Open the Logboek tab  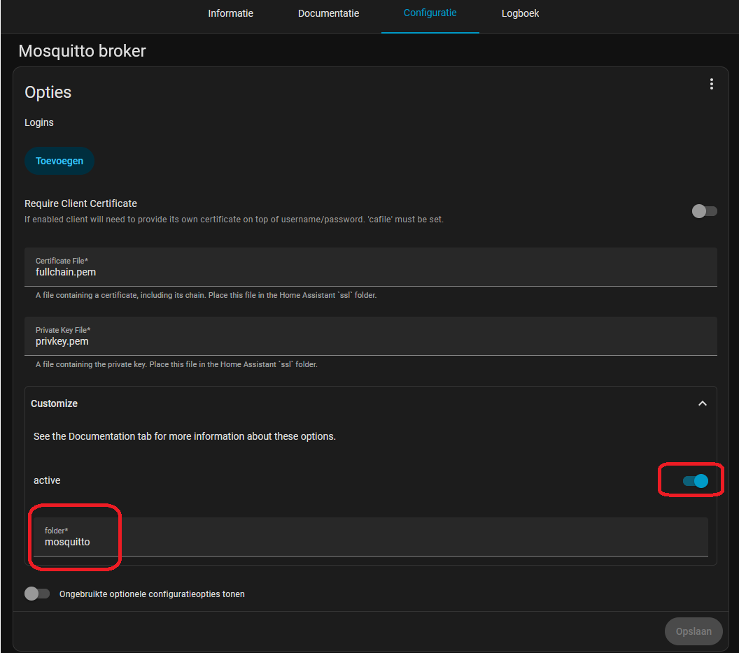coord(520,14)
